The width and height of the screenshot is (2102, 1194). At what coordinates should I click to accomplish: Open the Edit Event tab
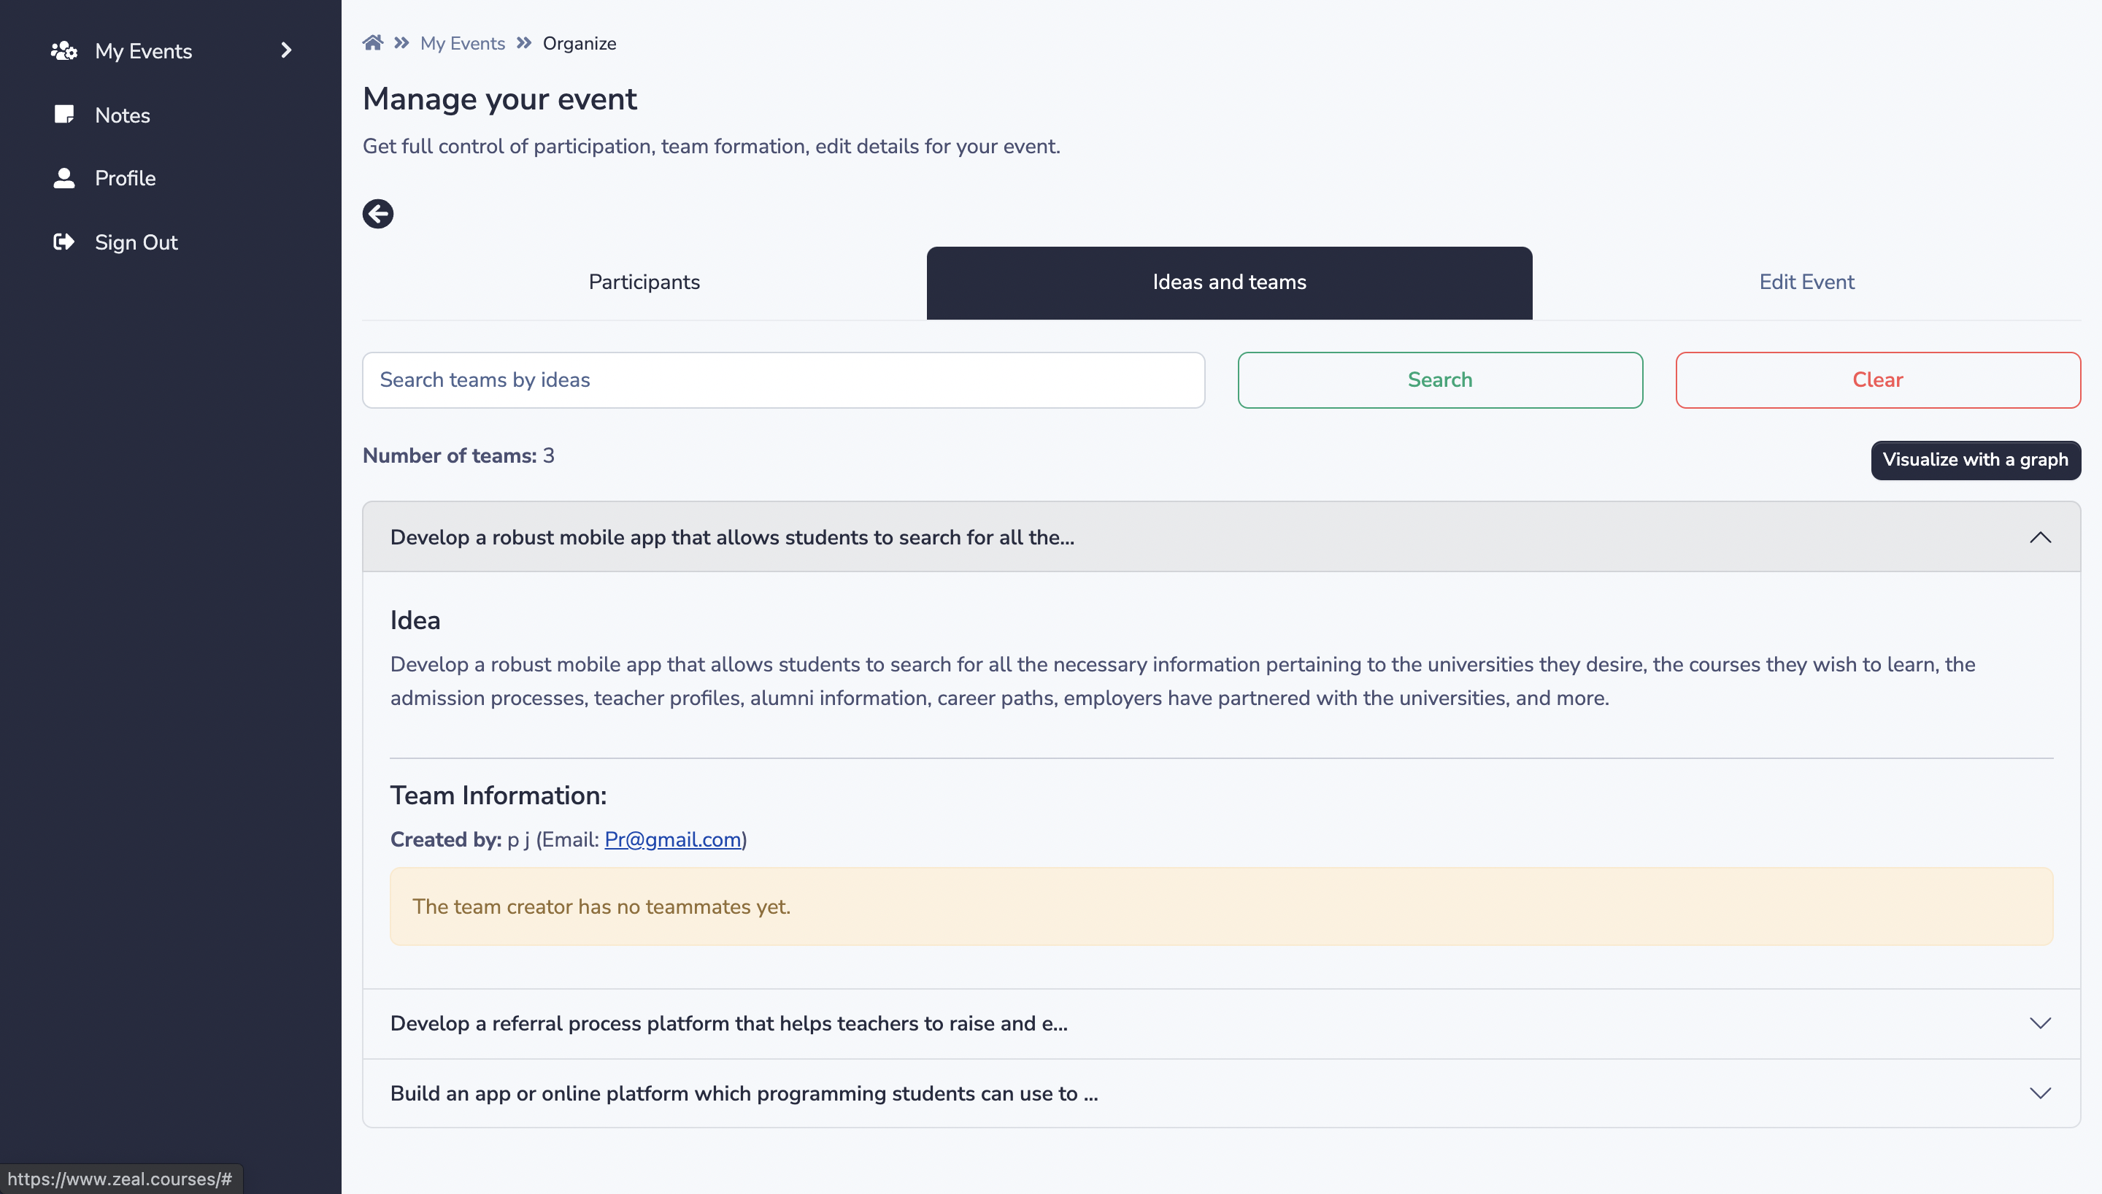[1806, 282]
